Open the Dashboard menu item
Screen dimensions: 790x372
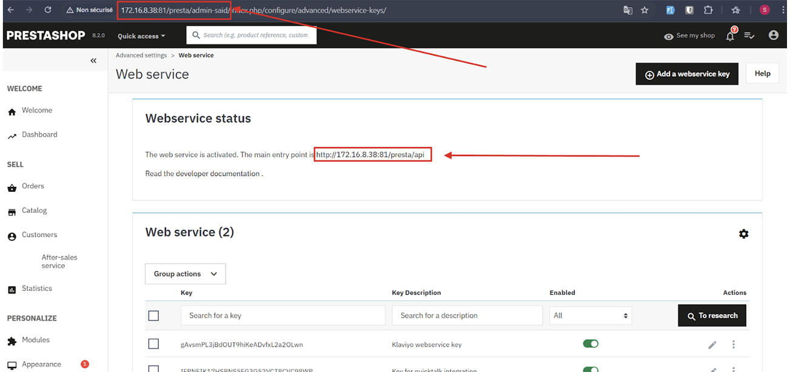point(33,135)
